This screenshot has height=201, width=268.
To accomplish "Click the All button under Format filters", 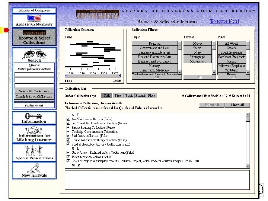I will tap(200, 77).
